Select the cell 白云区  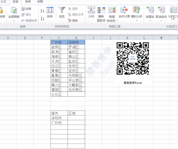pos(59,66)
